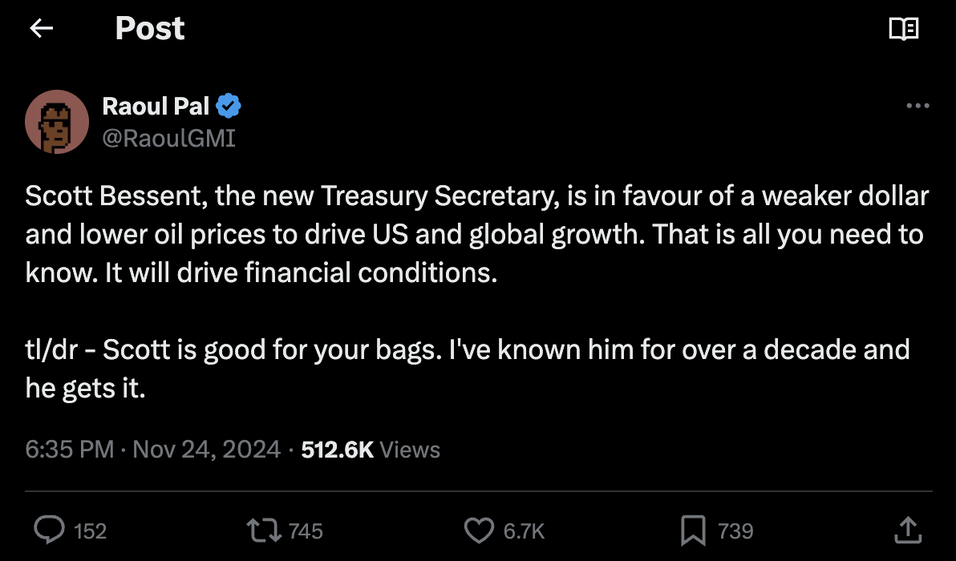956x561 pixels.
Task: Click the Raoul Pal display name
Action: click(x=156, y=105)
